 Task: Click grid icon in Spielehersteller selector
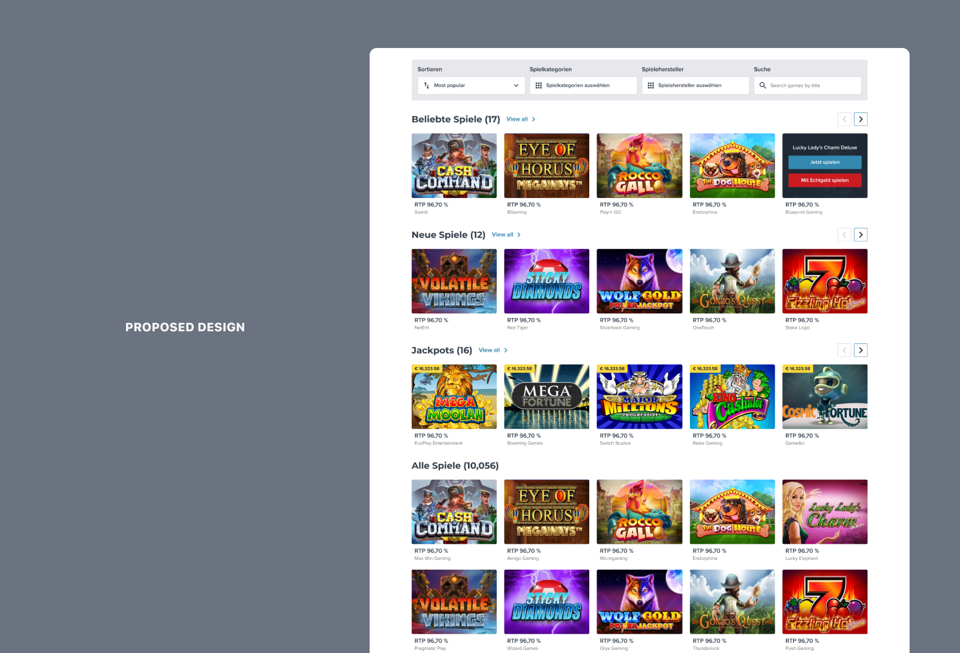click(650, 85)
